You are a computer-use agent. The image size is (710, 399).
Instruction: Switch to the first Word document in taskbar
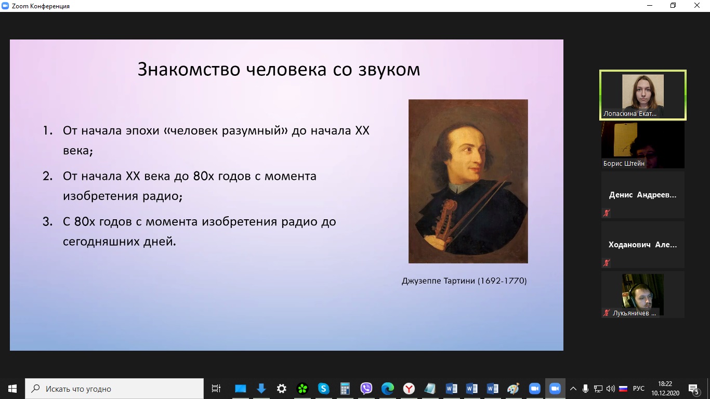click(x=451, y=389)
